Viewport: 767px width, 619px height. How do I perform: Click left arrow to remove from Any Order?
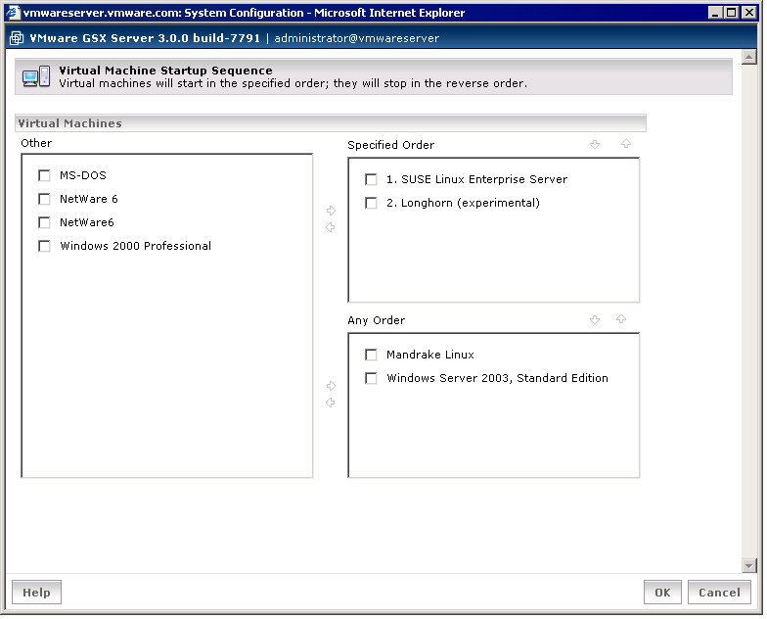pyautogui.click(x=331, y=403)
